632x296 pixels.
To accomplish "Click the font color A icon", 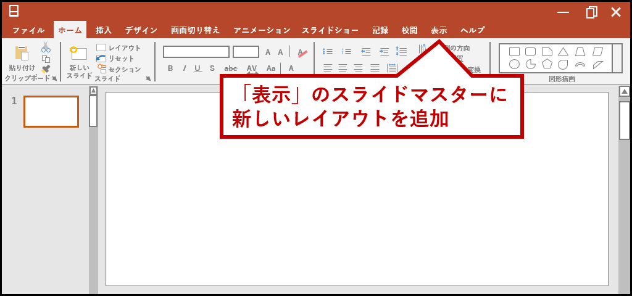I will [291, 68].
